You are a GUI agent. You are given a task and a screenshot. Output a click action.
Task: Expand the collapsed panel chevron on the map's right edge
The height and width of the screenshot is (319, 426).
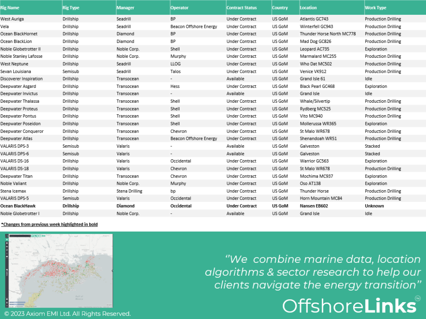[112, 271]
